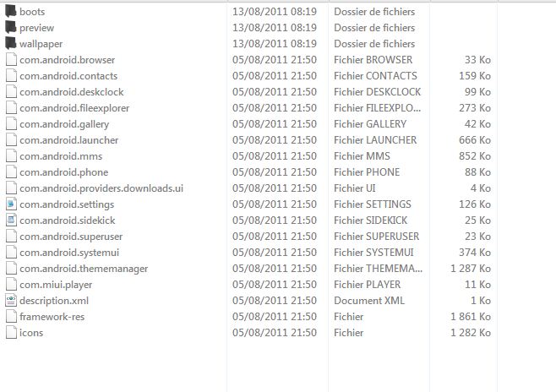Click the com.android.sidekick file icon
The height and width of the screenshot is (392, 556).
point(11,220)
